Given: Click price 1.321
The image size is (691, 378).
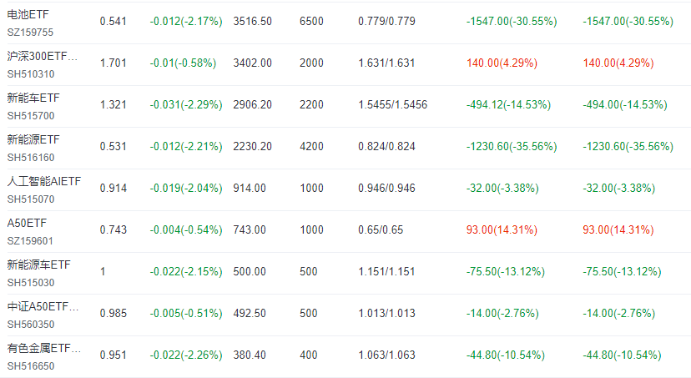Looking at the screenshot, I should pos(113,105).
